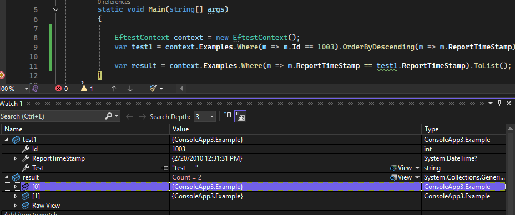This screenshot has height=215, width=515.
Task: Click the result object cube icon
Action: [x=16, y=177]
